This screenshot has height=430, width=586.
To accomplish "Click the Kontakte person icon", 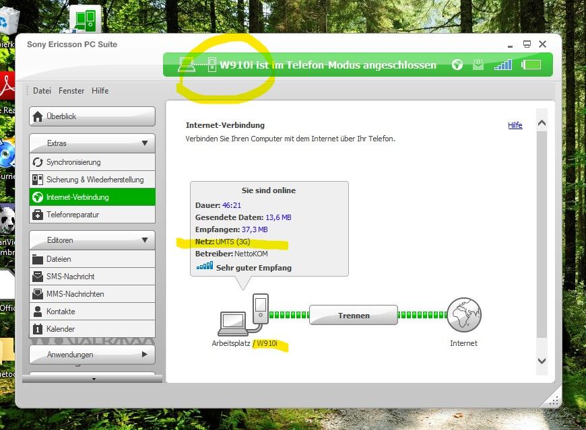I will click(x=37, y=312).
